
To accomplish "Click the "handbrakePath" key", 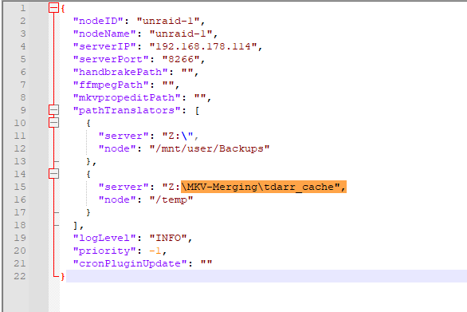I will click(120, 72).
